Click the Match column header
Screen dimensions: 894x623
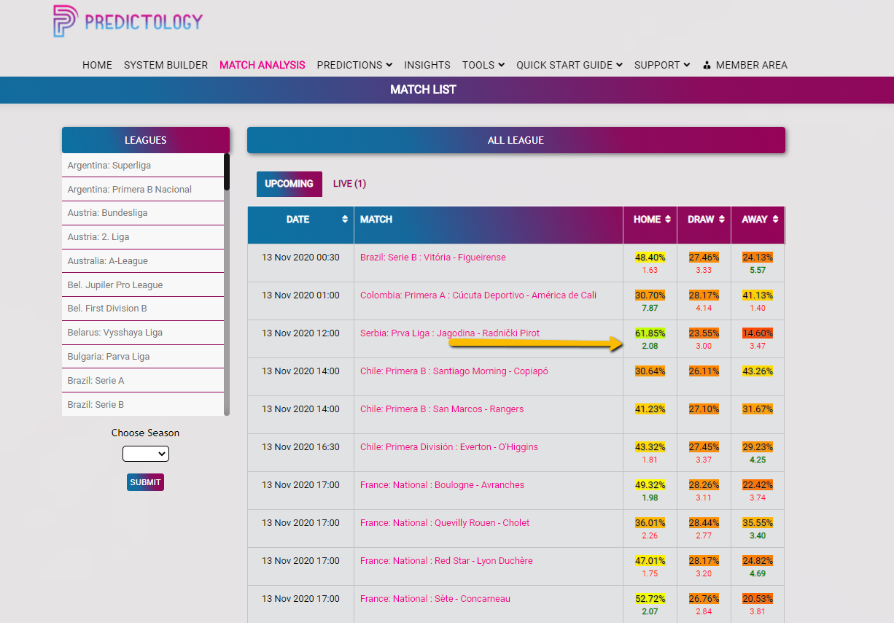point(489,225)
